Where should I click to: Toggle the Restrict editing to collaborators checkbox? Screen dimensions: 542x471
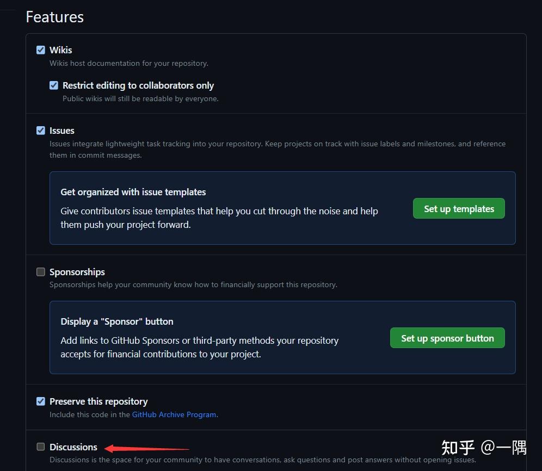54,85
